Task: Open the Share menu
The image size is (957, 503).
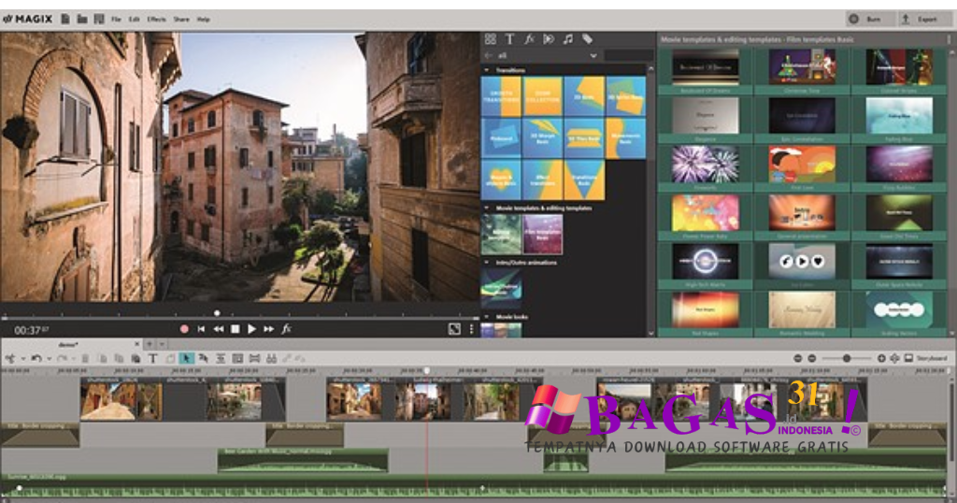Action: (181, 20)
